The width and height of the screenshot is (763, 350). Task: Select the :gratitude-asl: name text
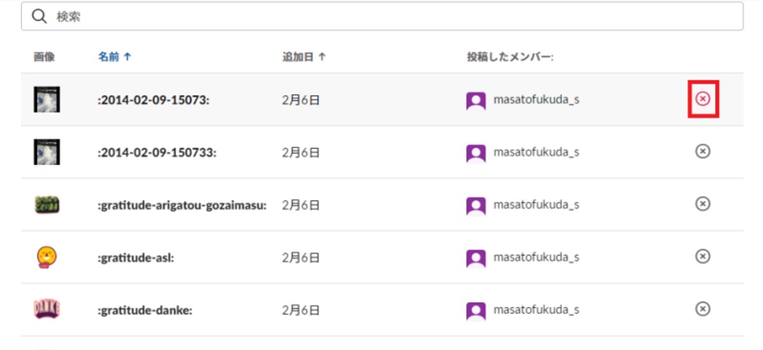pyautogui.click(x=136, y=257)
